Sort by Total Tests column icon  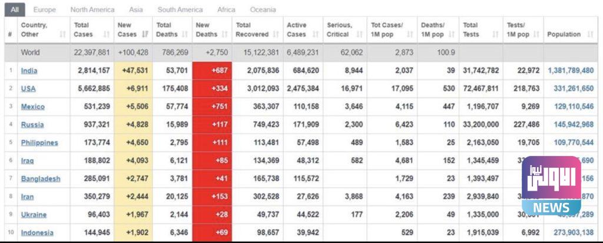[x=493, y=34]
